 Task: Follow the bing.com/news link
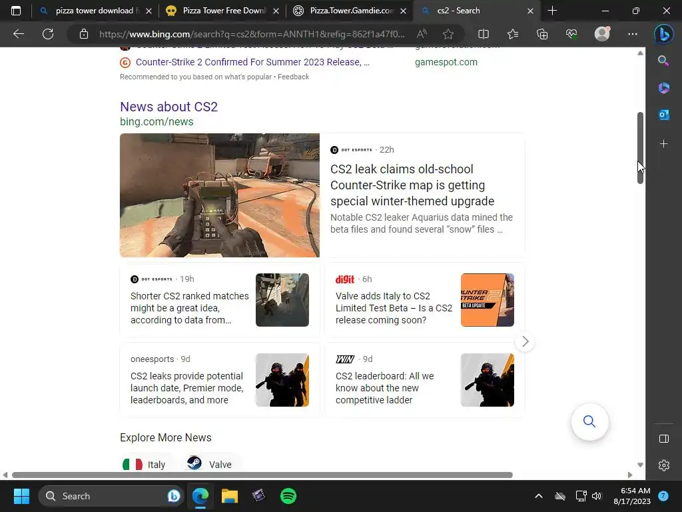(157, 122)
